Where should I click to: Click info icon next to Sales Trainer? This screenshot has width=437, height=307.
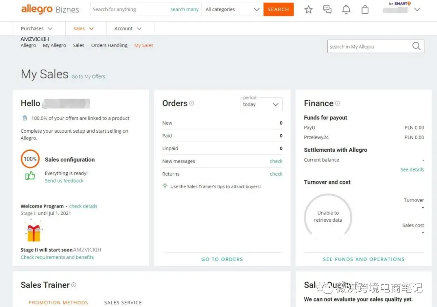click(74, 285)
